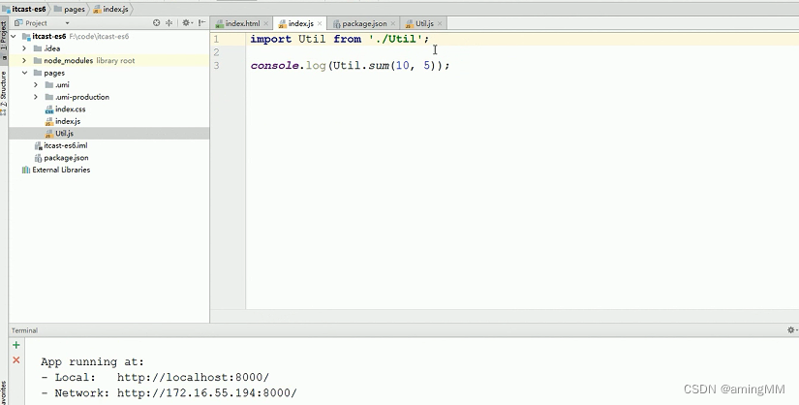Select package.json in project tree
Viewport: 799px width, 405px height.
pyautogui.click(x=66, y=158)
